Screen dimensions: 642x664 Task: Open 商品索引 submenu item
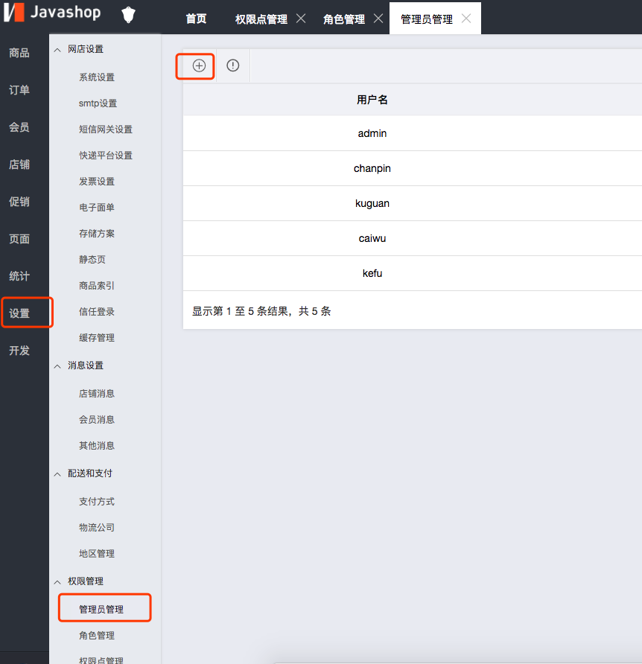tap(97, 285)
